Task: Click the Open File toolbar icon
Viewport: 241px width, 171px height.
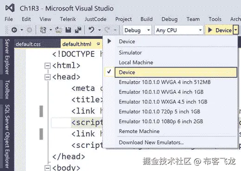Action: pyautogui.click(x=58, y=30)
